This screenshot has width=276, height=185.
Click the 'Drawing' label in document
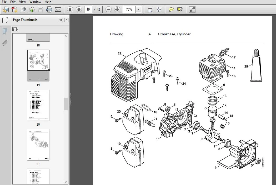click(x=117, y=34)
